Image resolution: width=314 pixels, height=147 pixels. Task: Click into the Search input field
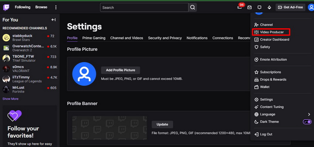pyautogui.click(x=144, y=7)
